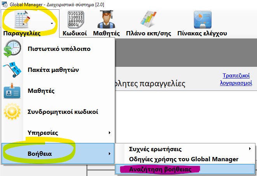Click the Global Manager app icon in the title bar
Viewport: 257px width, 176px height.
[x=4, y=4]
